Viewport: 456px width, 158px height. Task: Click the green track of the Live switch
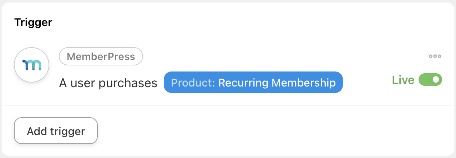[x=425, y=80]
